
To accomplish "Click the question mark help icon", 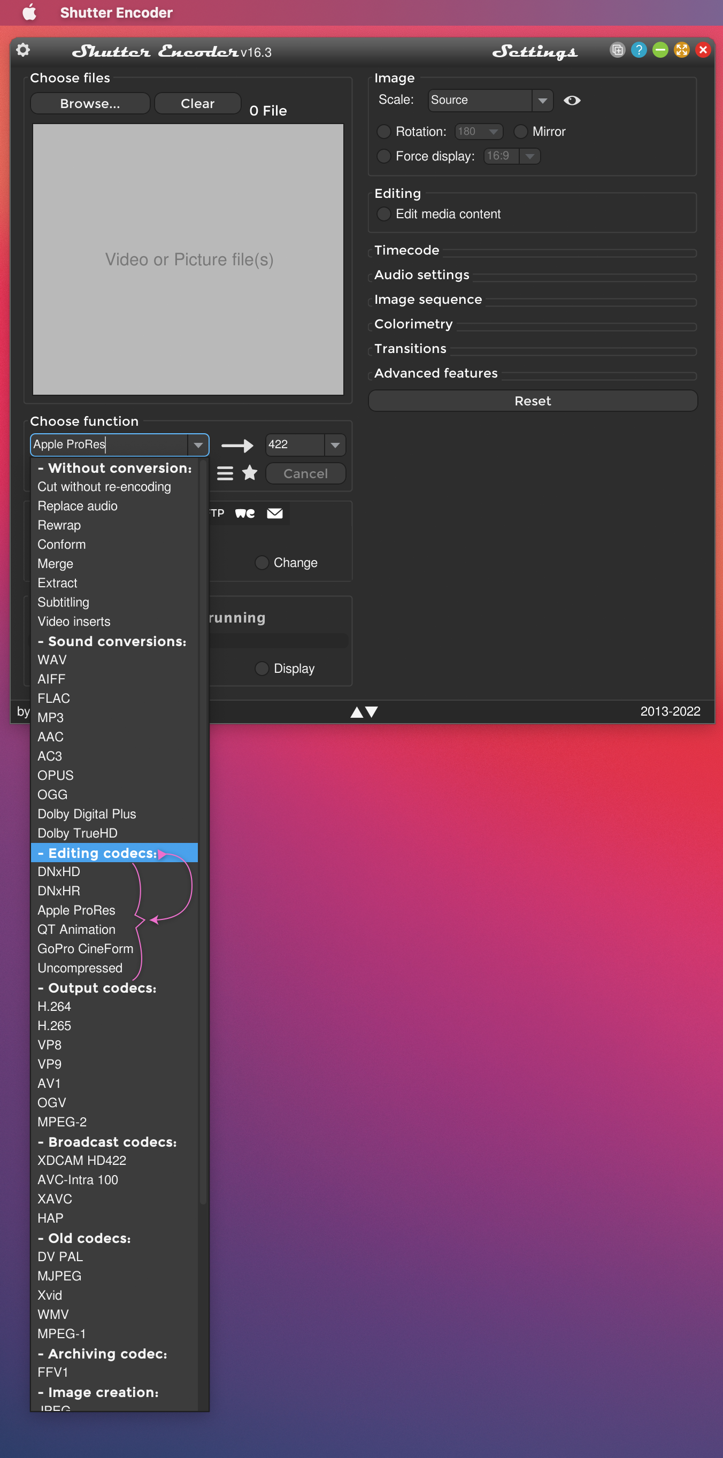I will point(639,50).
